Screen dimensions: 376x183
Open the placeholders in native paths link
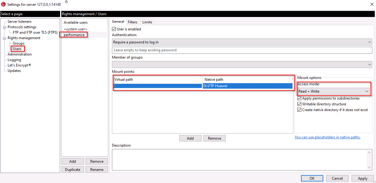(328, 137)
